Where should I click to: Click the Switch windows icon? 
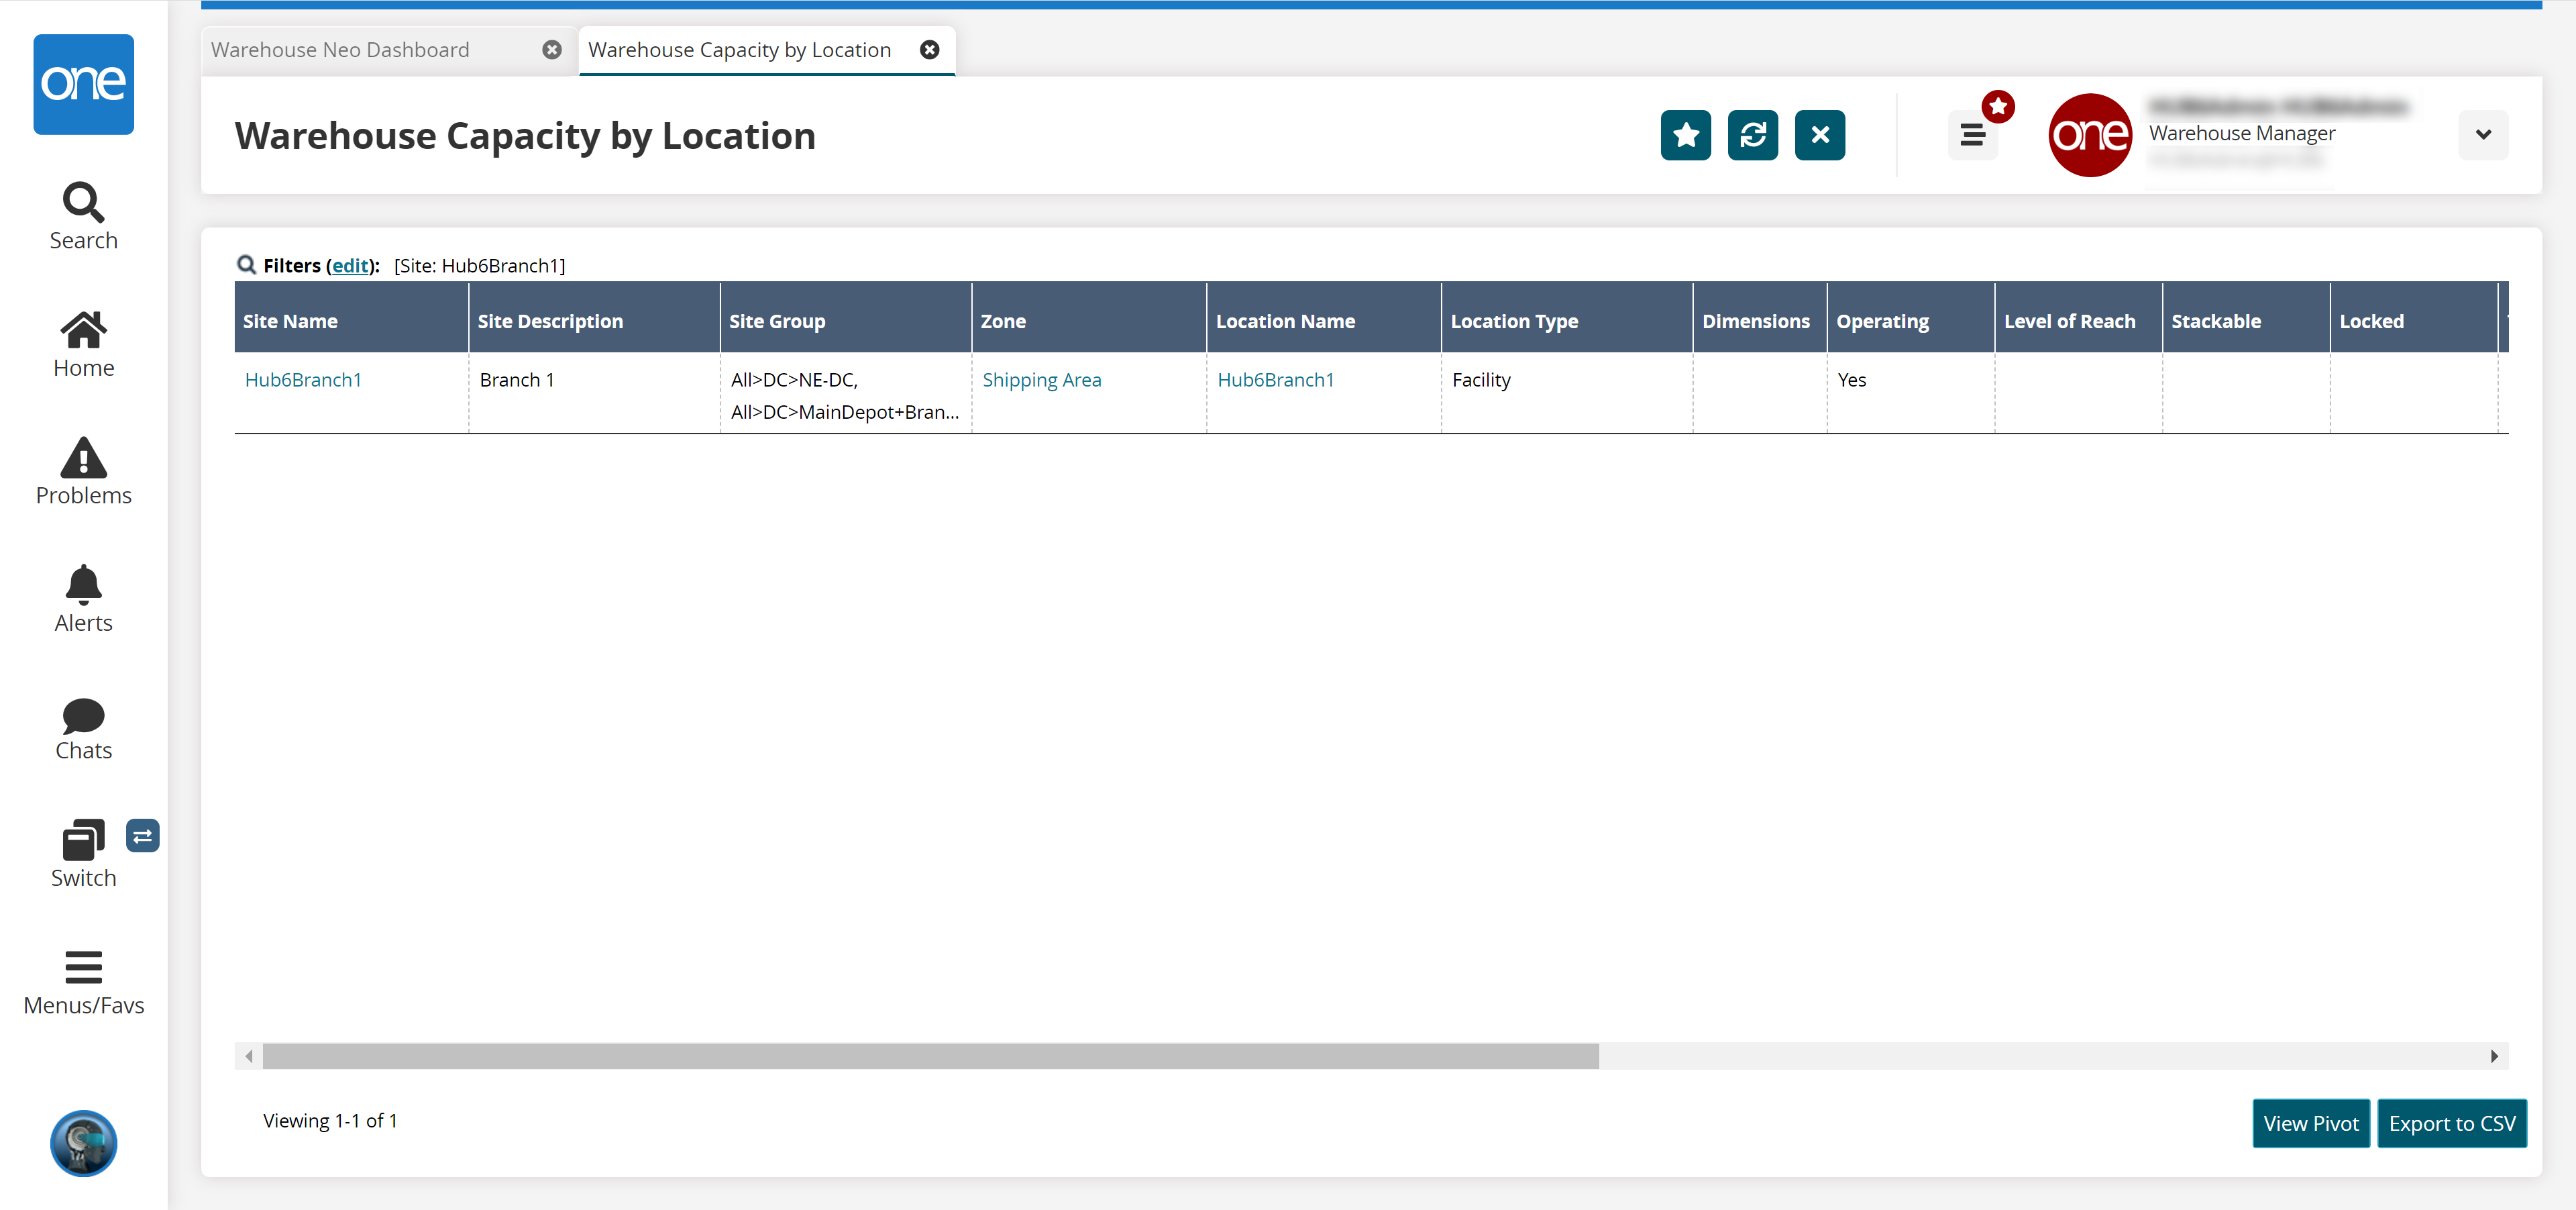[83, 841]
